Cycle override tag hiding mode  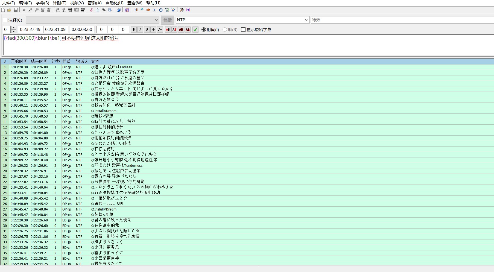(x=188, y=10)
